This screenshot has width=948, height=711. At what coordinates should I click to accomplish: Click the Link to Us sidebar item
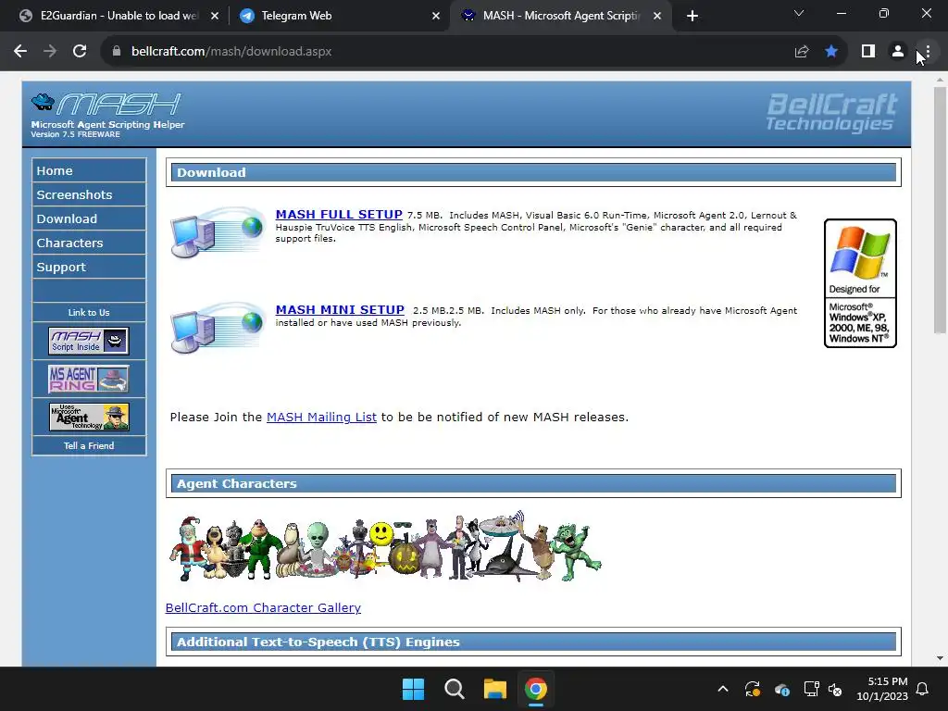[89, 313]
